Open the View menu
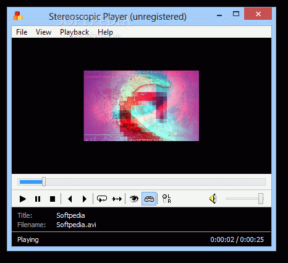288x263 pixels. (43, 32)
